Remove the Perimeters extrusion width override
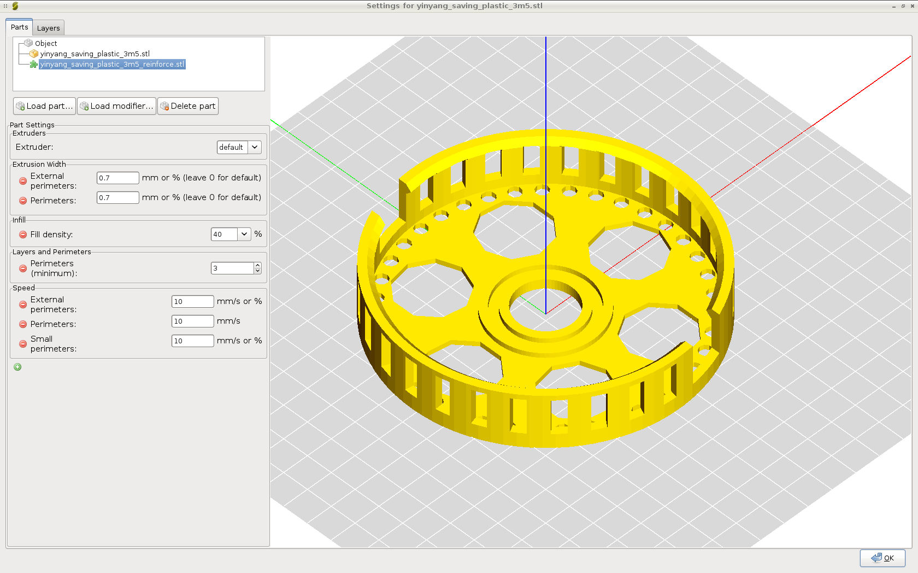The width and height of the screenshot is (918, 573). pos(23,201)
